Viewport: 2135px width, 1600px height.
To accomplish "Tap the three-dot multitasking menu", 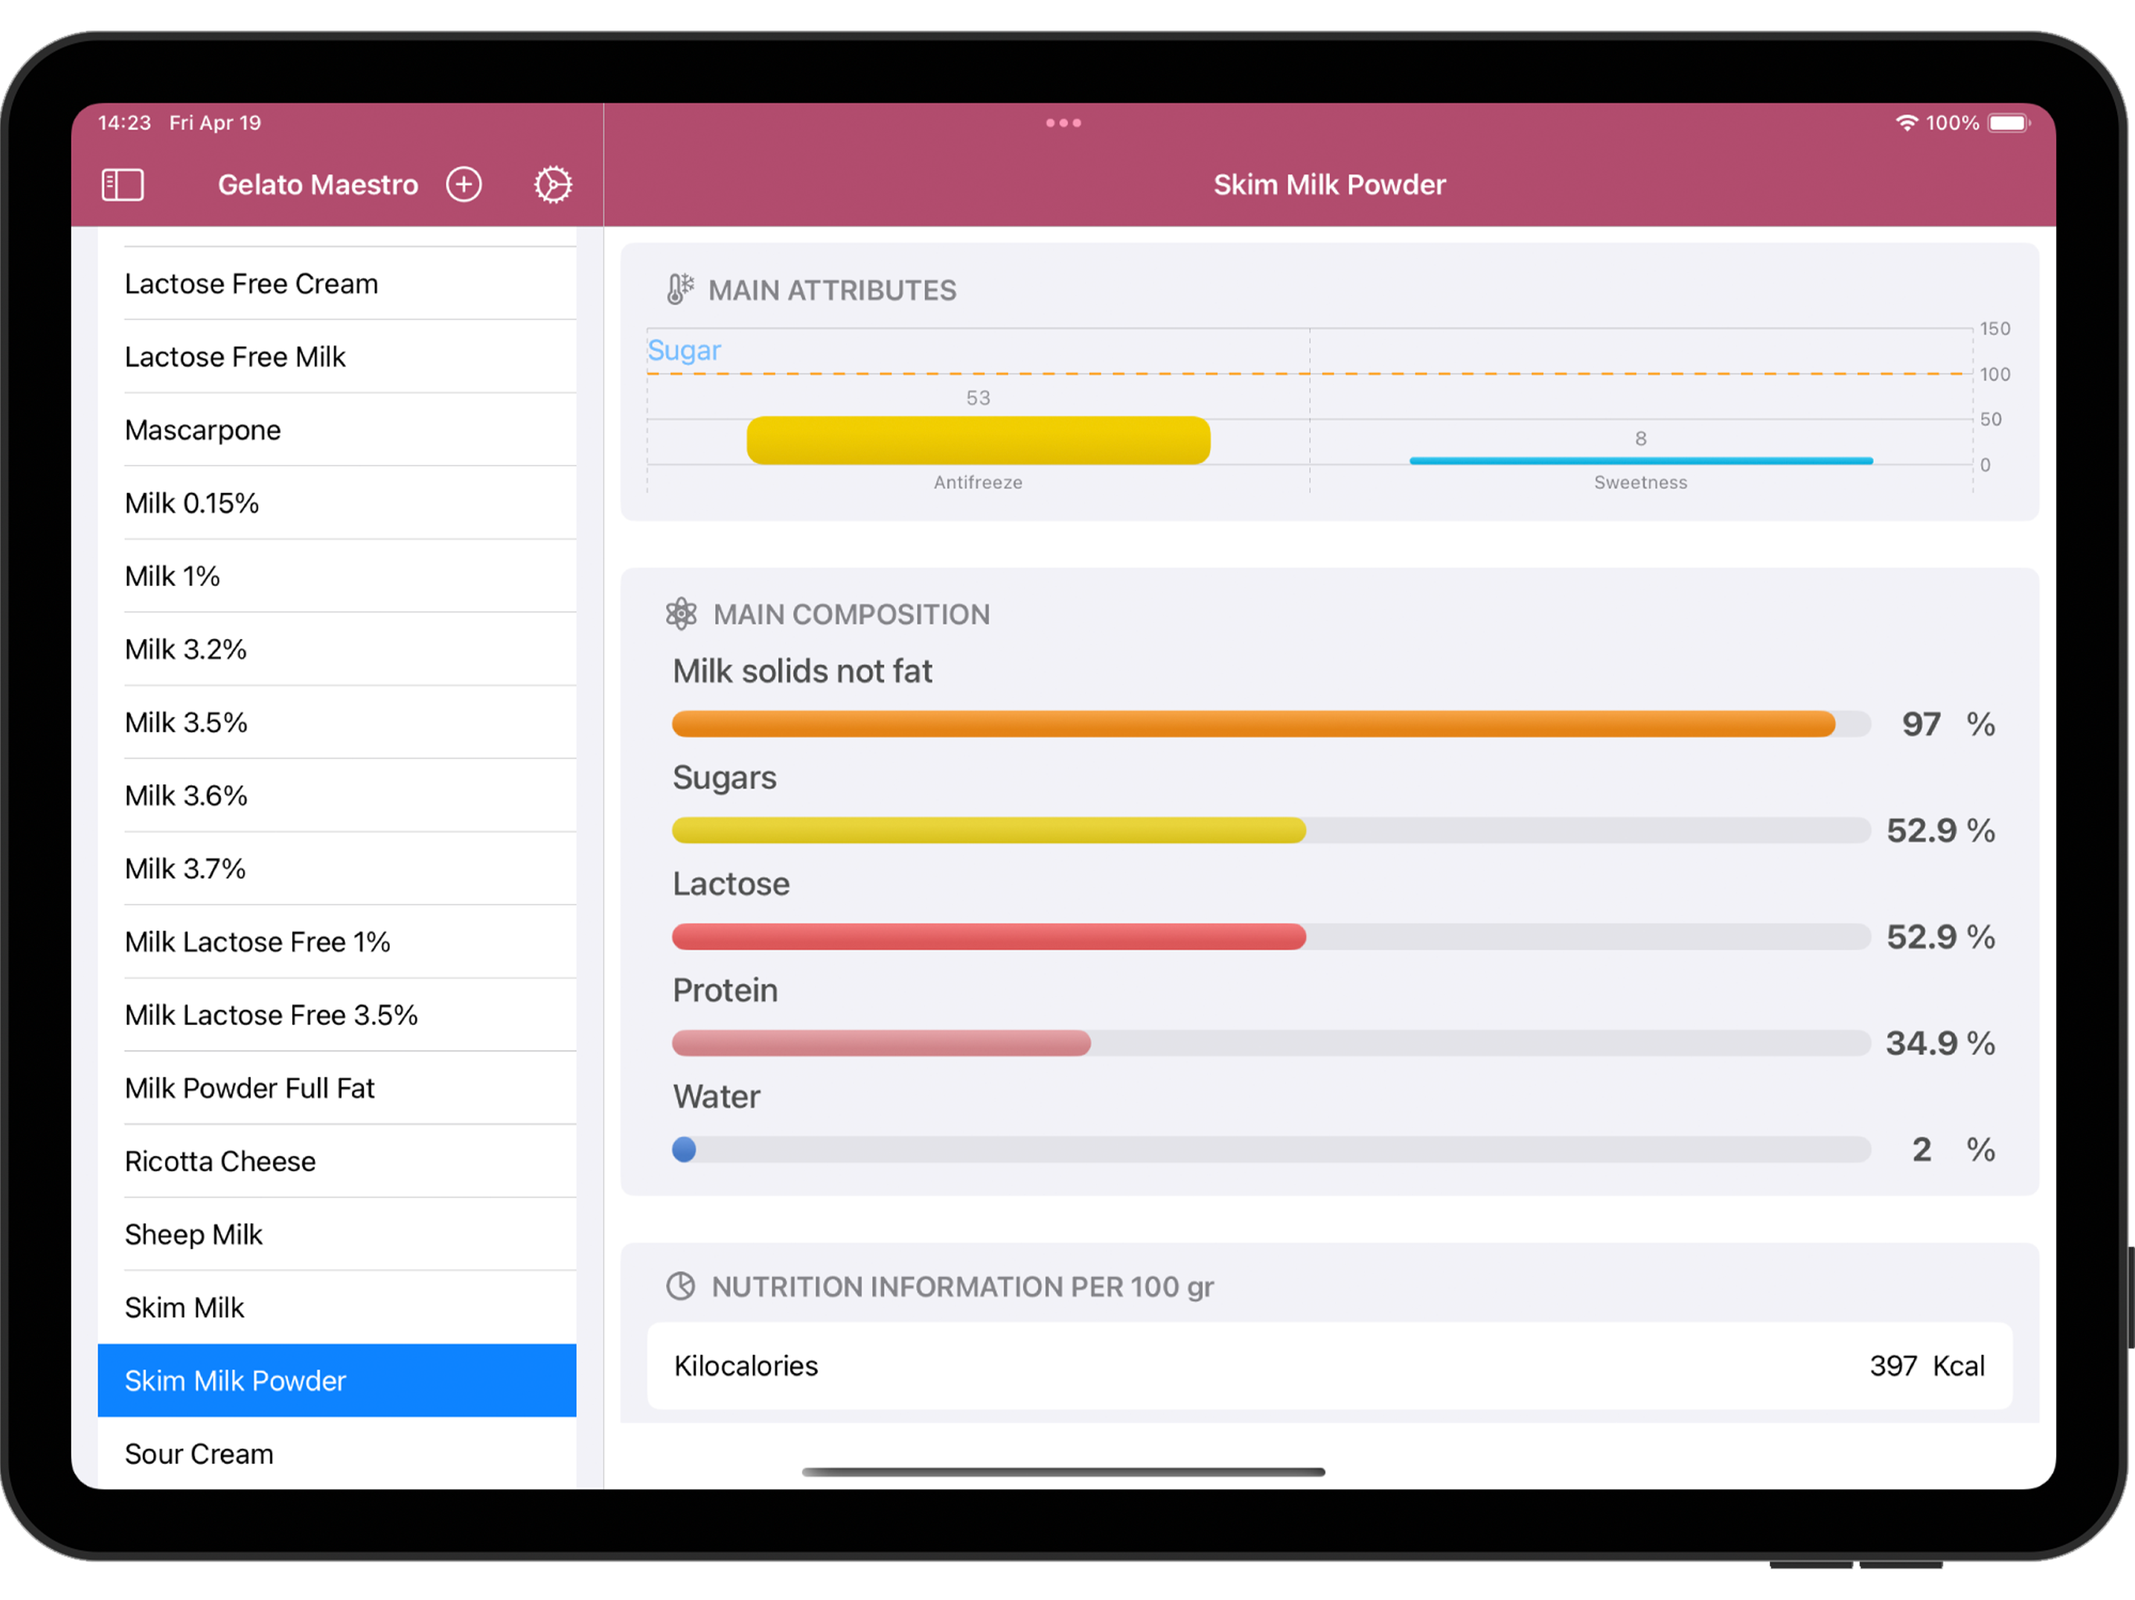I will pos(1064,123).
